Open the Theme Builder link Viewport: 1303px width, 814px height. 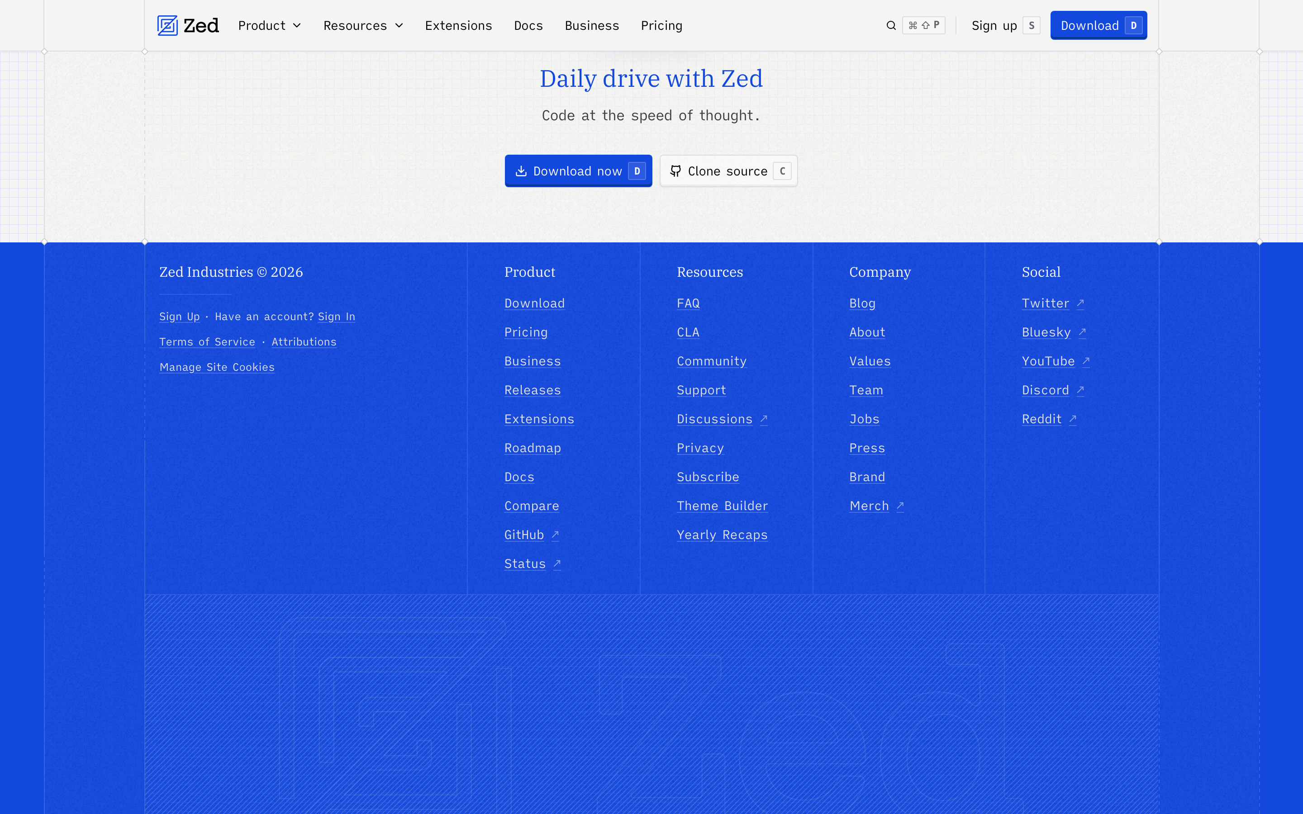point(722,506)
